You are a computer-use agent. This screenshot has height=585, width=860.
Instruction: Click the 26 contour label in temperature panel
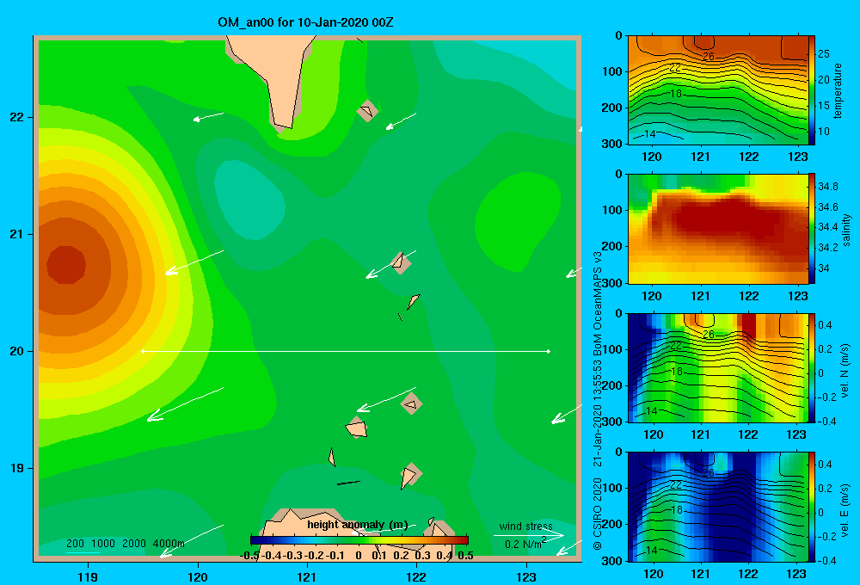click(x=708, y=57)
